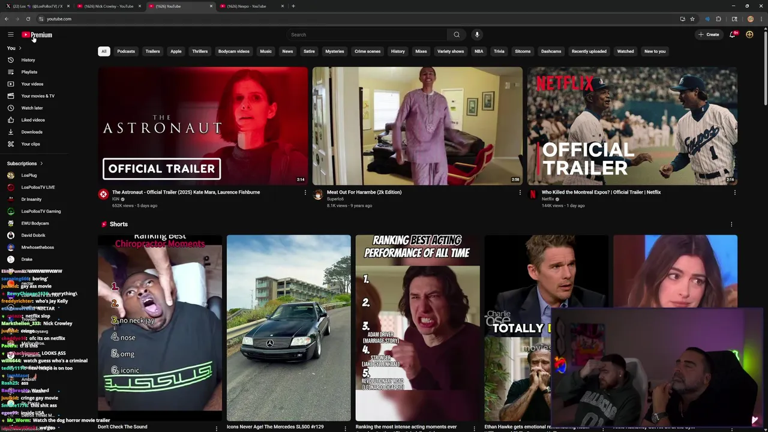Image resolution: width=768 pixels, height=432 pixels.
Task: Select the Variety shows chip
Action: (451, 52)
